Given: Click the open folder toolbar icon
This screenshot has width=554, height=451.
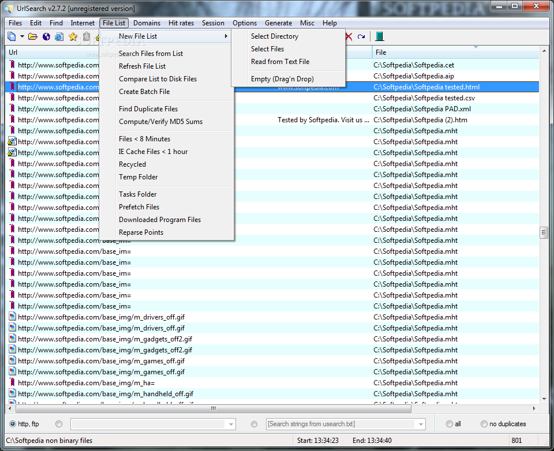Looking at the screenshot, I should (33, 36).
